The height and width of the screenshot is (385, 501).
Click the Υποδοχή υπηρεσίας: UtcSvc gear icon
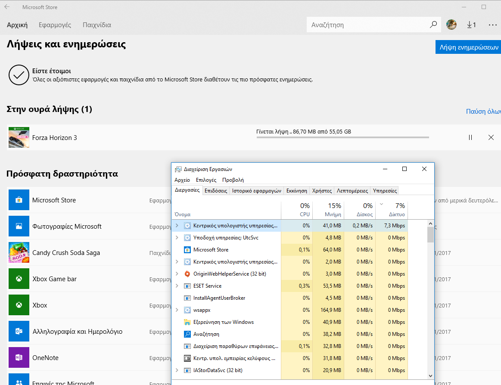[187, 238]
